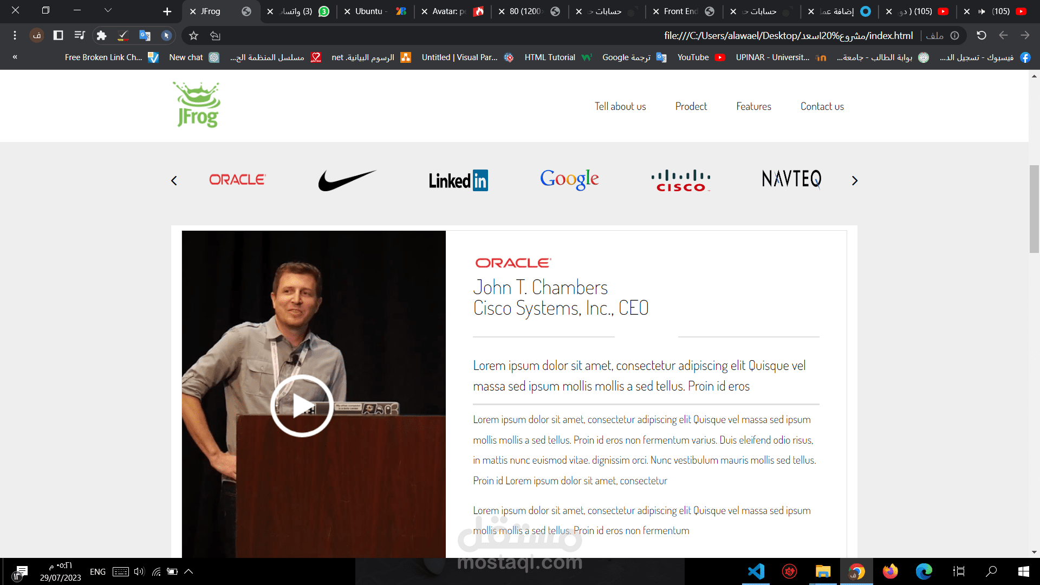The height and width of the screenshot is (585, 1040).
Task: Switch to the Ubuntu tab
Action: click(376, 11)
